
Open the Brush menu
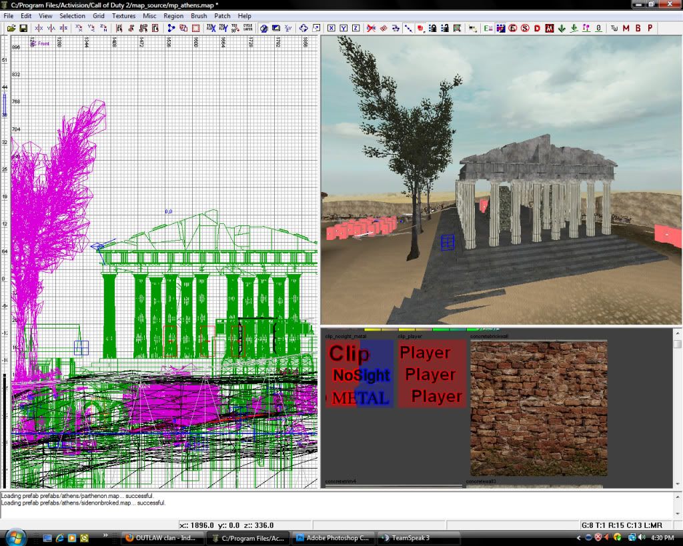(199, 15)
